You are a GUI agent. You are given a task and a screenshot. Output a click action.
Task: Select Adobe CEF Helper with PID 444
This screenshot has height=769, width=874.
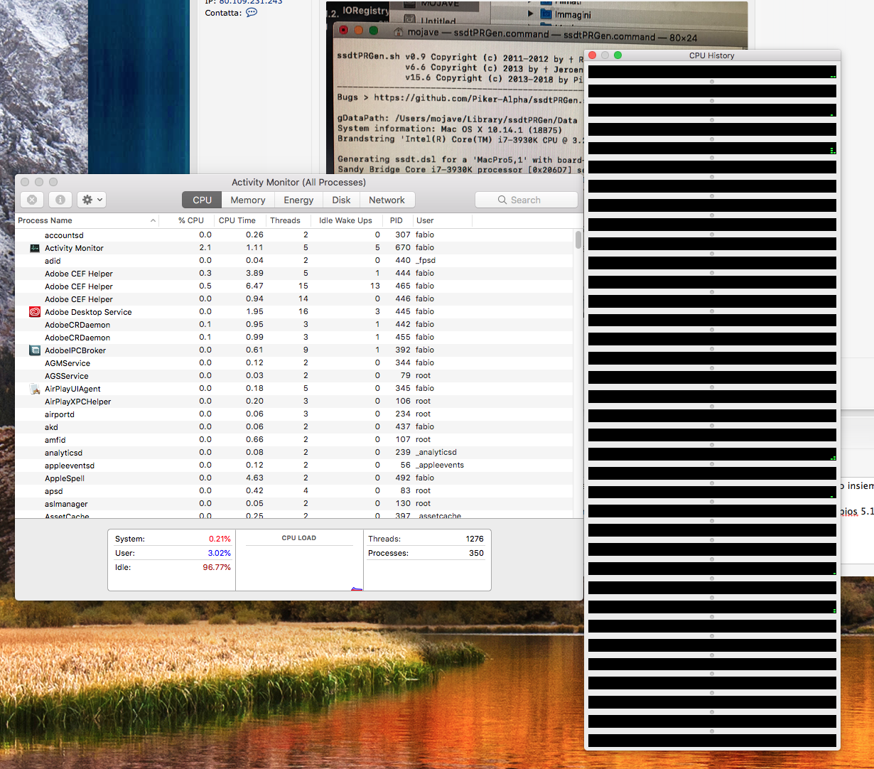294,274
